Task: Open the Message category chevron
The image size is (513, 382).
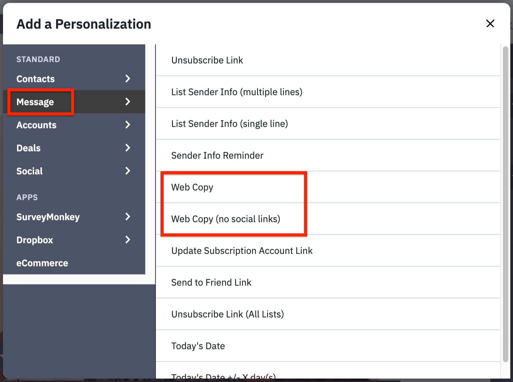Action: (128, 102)
